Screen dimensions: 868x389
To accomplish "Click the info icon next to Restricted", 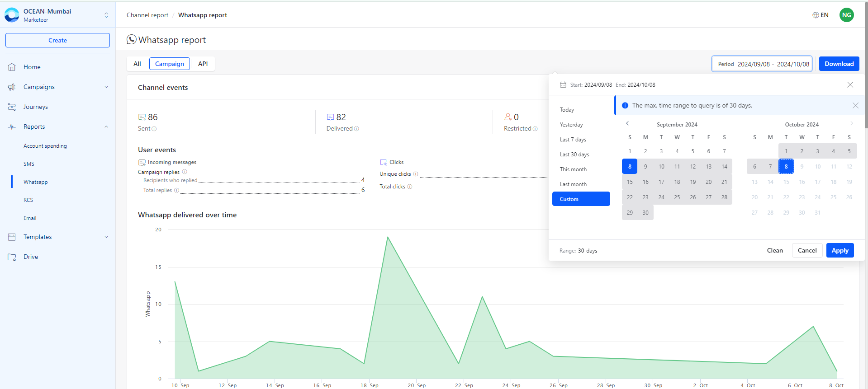I will pyautogui.click(x=535, y=129).
